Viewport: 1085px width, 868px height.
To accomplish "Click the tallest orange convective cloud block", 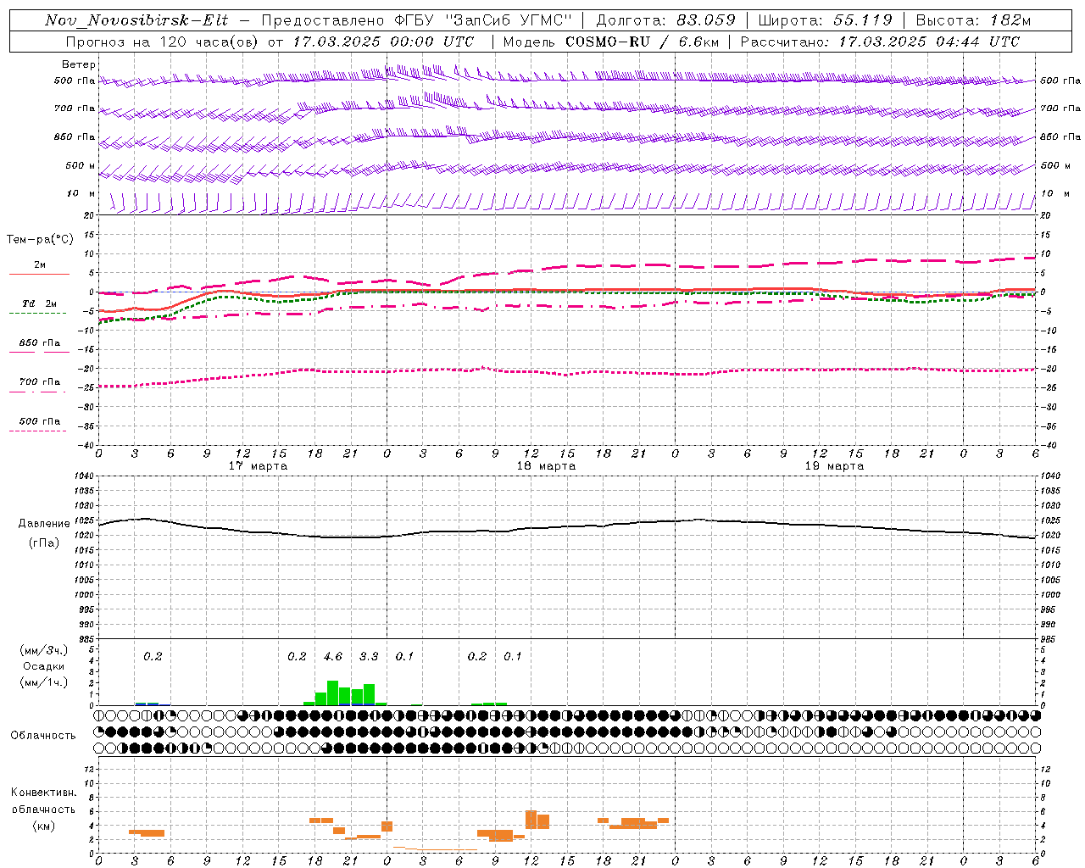I will pos(531,820).
